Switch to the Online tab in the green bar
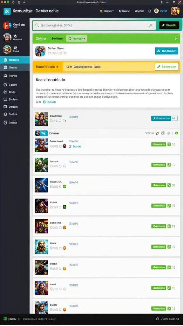Image resolution: width=183 pixels, height=326 pixels. 41,39
